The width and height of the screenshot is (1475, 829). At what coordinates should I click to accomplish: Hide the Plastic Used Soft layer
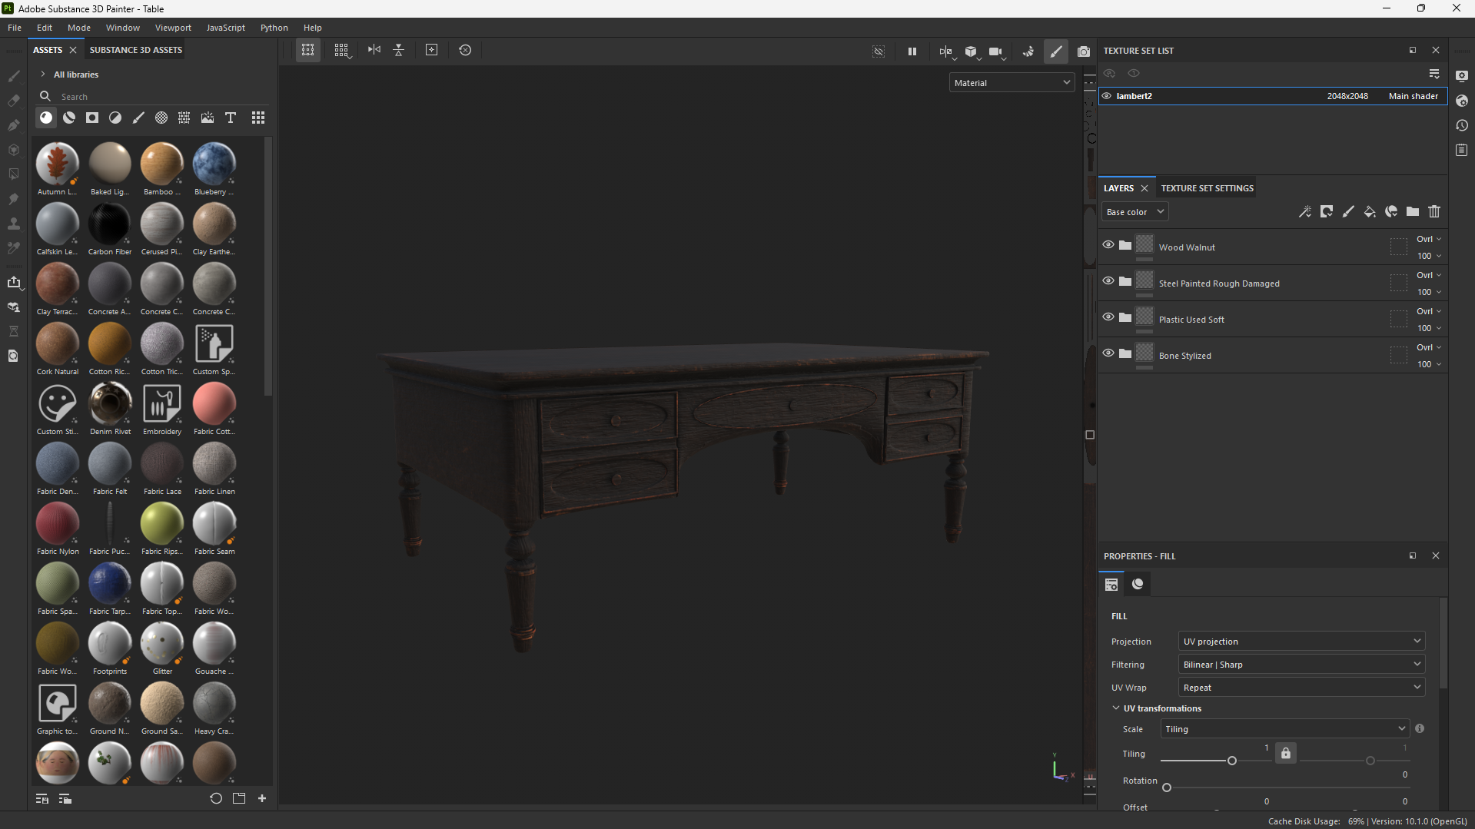tap(1108, 317)
